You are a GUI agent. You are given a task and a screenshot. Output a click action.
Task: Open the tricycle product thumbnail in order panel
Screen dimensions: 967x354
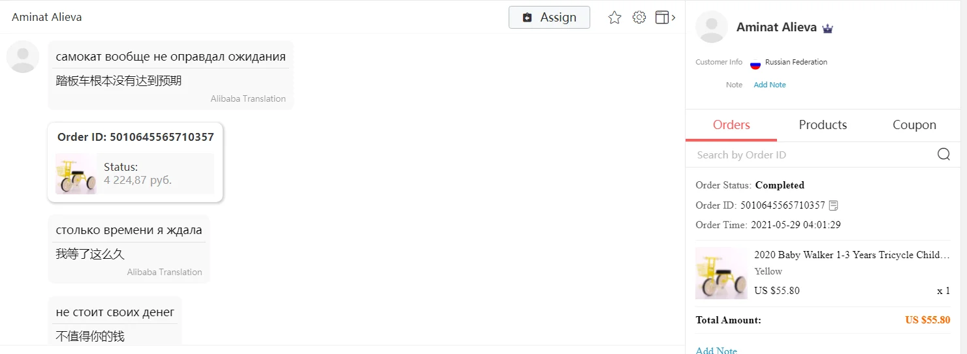point(721,273)
